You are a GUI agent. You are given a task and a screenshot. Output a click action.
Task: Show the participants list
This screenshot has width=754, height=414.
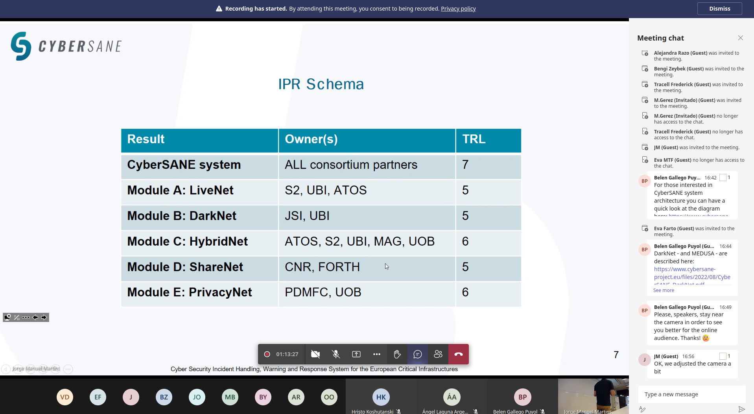click(438, 354)
